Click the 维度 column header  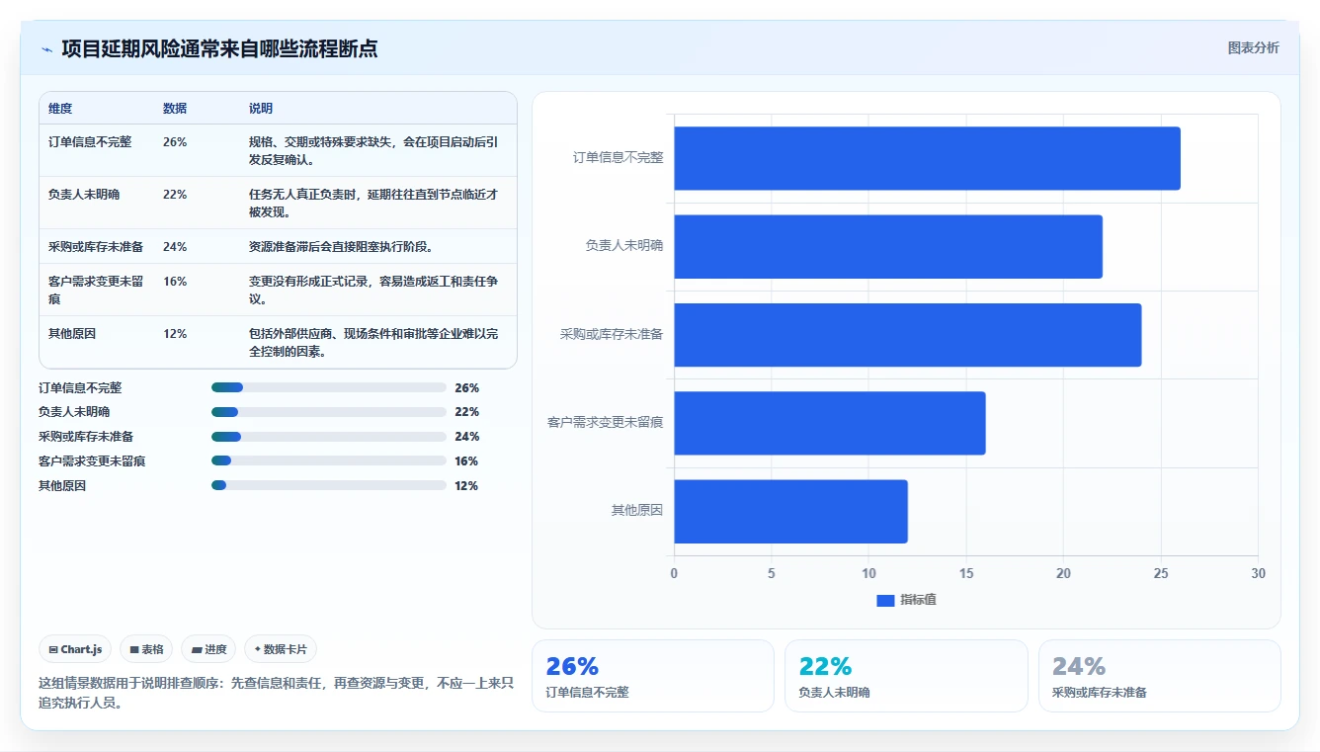tap(60, 109)
